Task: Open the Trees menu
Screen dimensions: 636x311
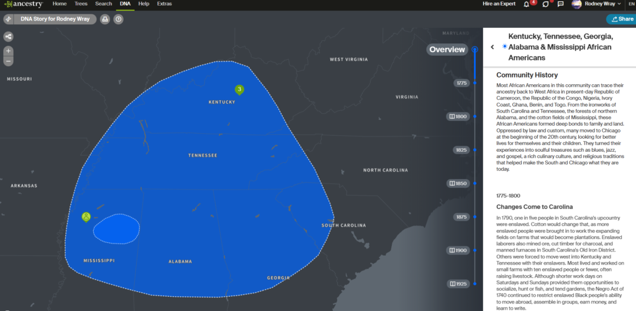Action: coord(81,4)
